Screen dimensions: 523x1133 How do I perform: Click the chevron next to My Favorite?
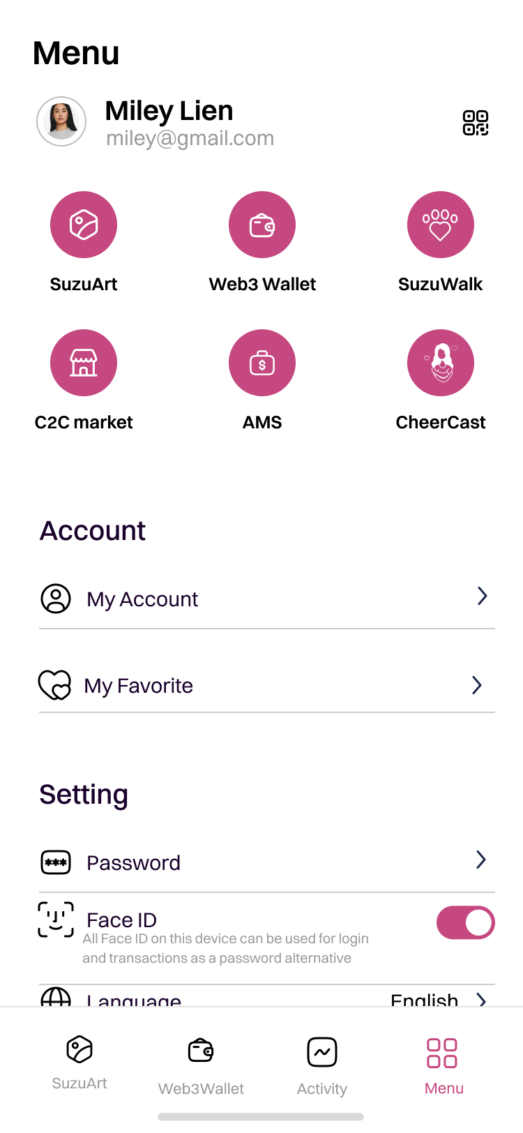click(x=477, y=685)
